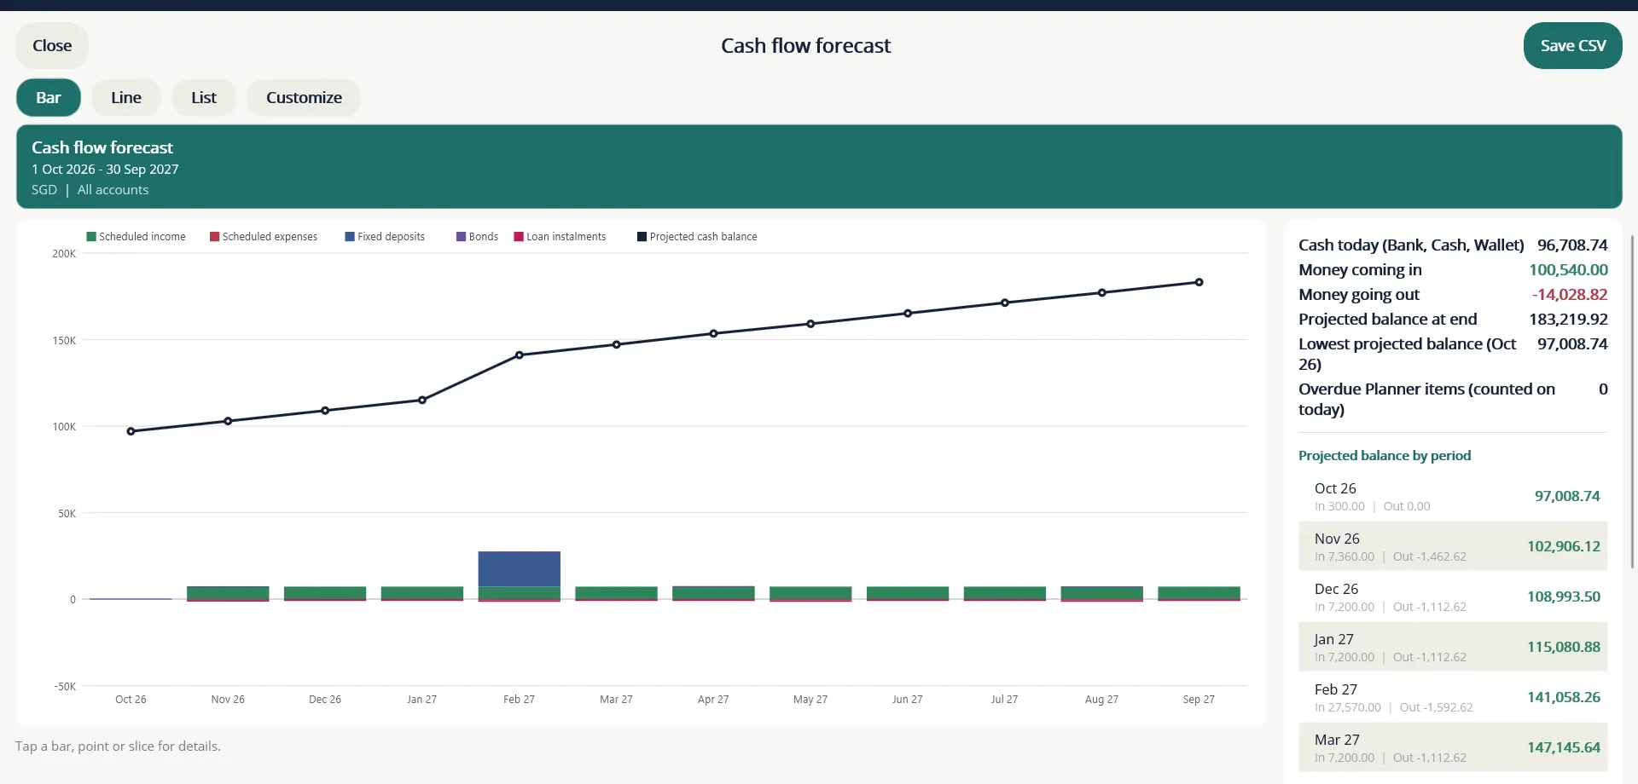1638x784 pixels.
Task: Click the Jul 27 balance line point
Action: pos(1005,303)
